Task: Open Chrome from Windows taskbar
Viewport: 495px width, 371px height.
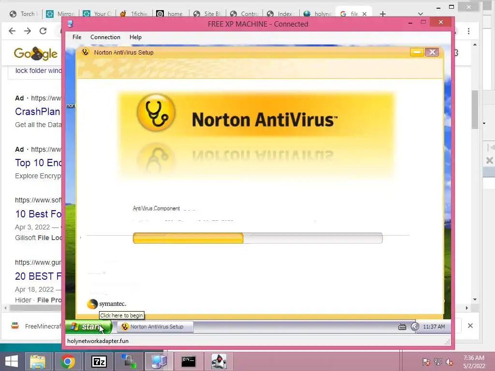Action: pyautogui.click(x=68, y=361)
